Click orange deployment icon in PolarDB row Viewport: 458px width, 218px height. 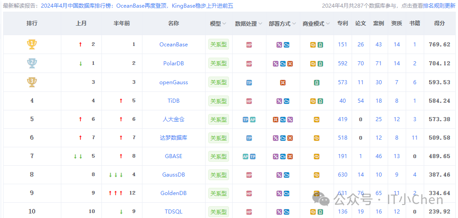[290, 64]
